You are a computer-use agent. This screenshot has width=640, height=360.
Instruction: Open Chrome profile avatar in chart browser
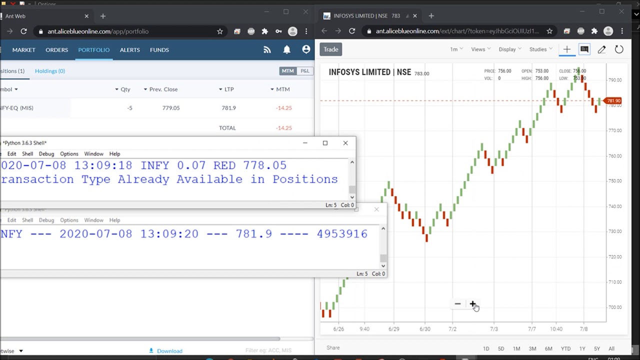tap(608, 31)
